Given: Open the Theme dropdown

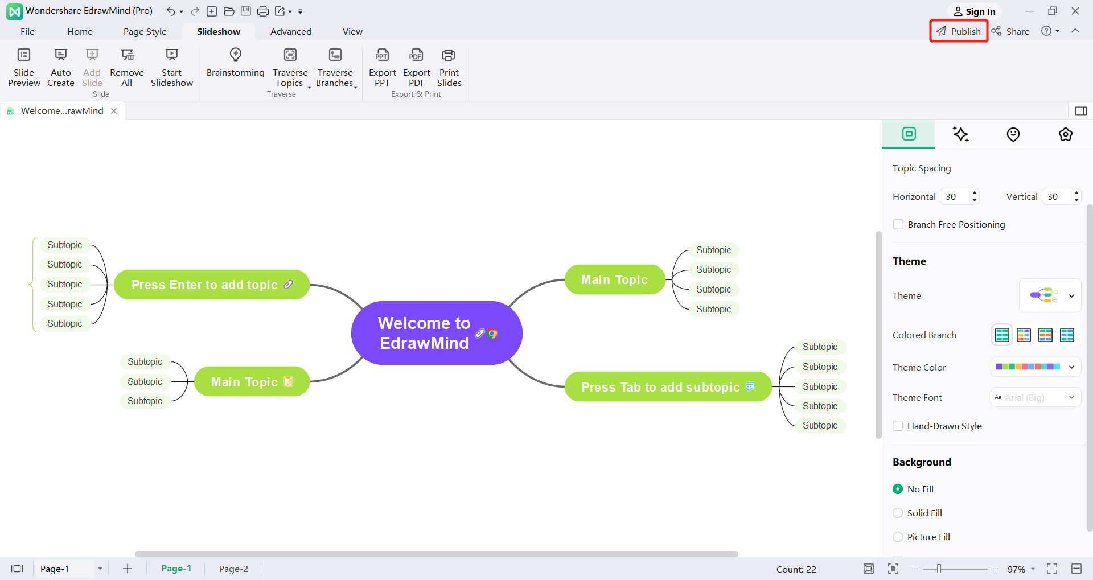Looking at the screenshot, I should 1050,295.
